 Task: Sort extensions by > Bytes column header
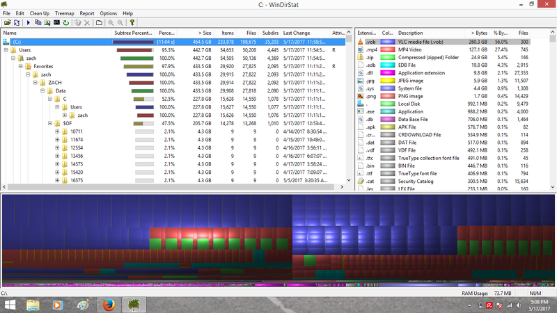pyautogui.click(x=478, y=33)
